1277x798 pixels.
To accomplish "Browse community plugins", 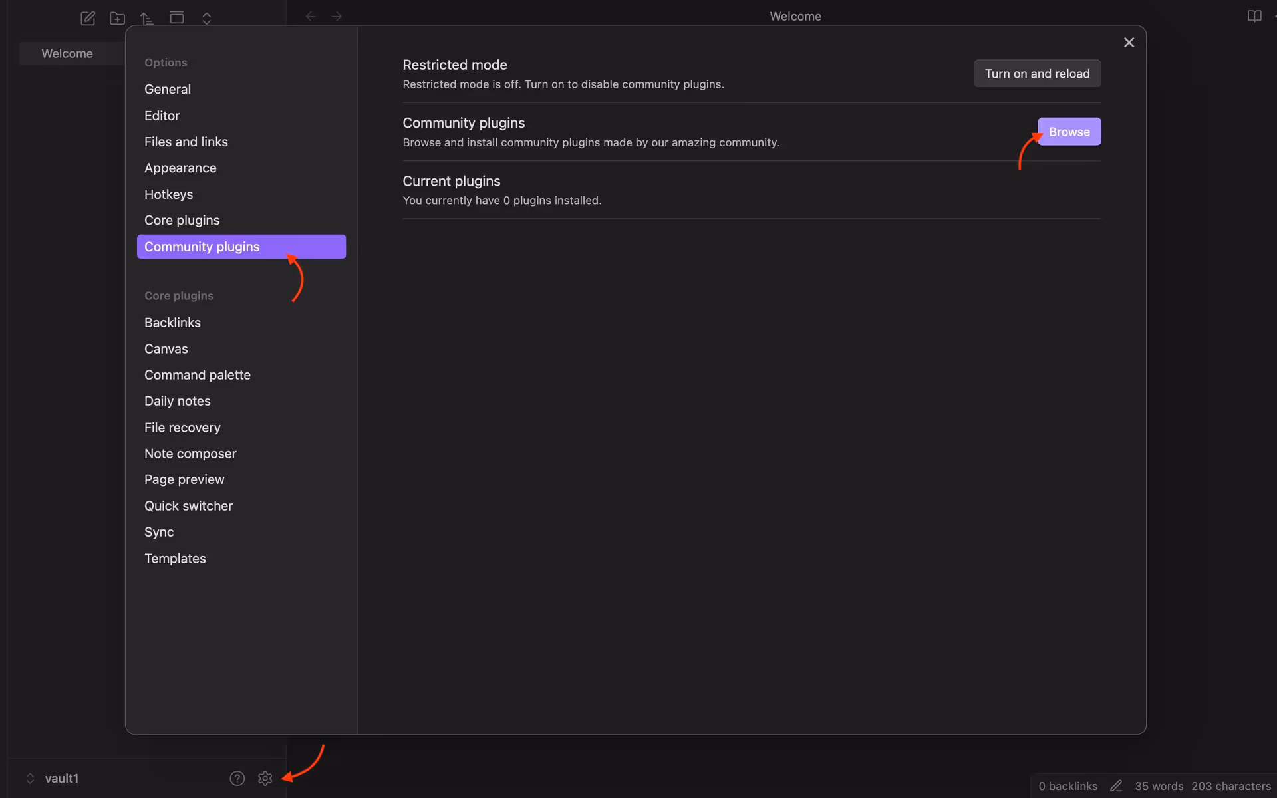I will pos(1069,131).
